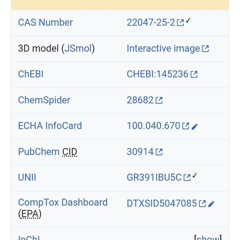Open CAS registry entry 22047-25-2
This screenshot has width=240, height=240.
151,22
